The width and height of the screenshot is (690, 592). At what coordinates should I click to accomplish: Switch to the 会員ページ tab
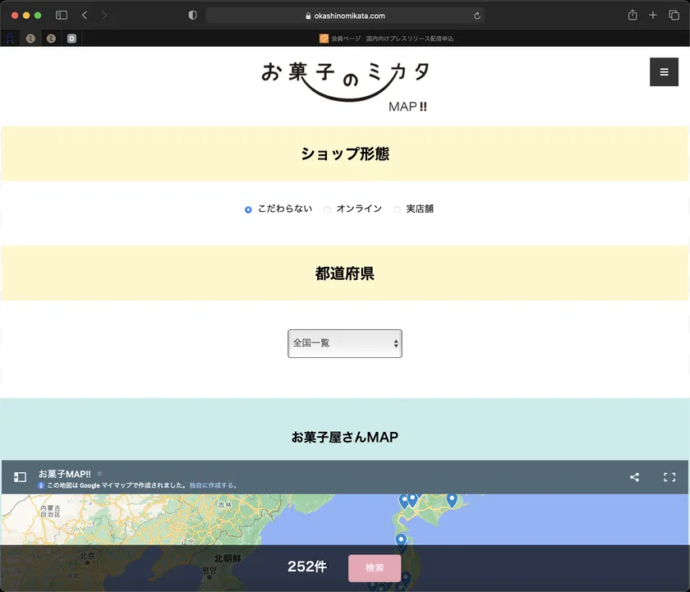386,39
